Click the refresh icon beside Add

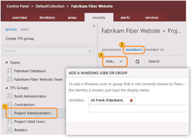point(137,61)
